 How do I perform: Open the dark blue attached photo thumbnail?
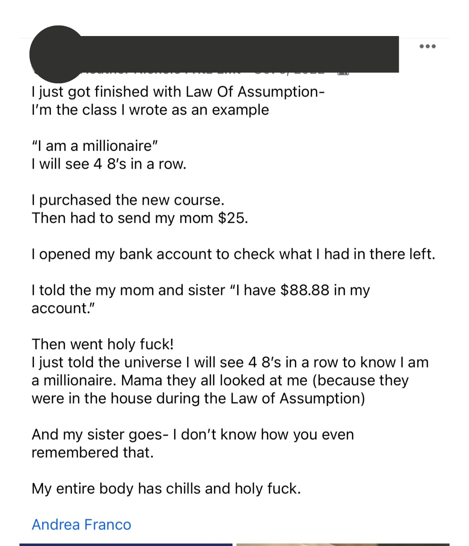pos(126,545)
